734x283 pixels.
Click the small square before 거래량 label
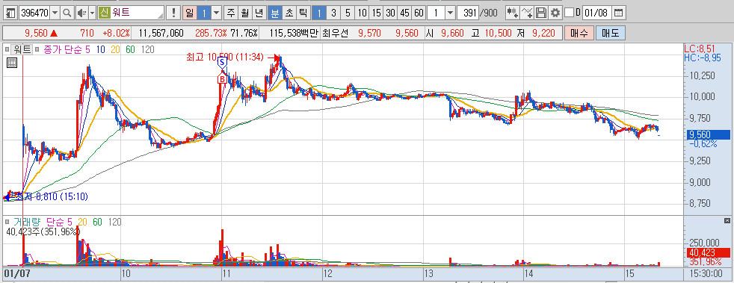[7, 223]
